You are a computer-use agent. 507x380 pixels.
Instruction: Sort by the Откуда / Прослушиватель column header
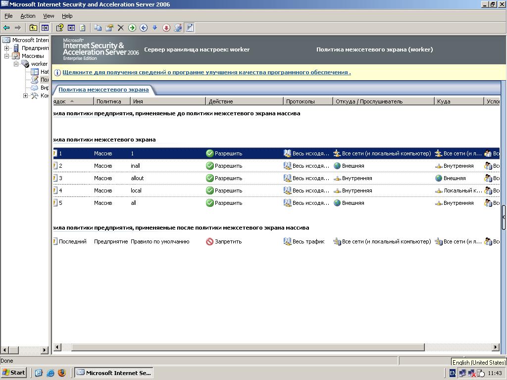tap(384, 101)
